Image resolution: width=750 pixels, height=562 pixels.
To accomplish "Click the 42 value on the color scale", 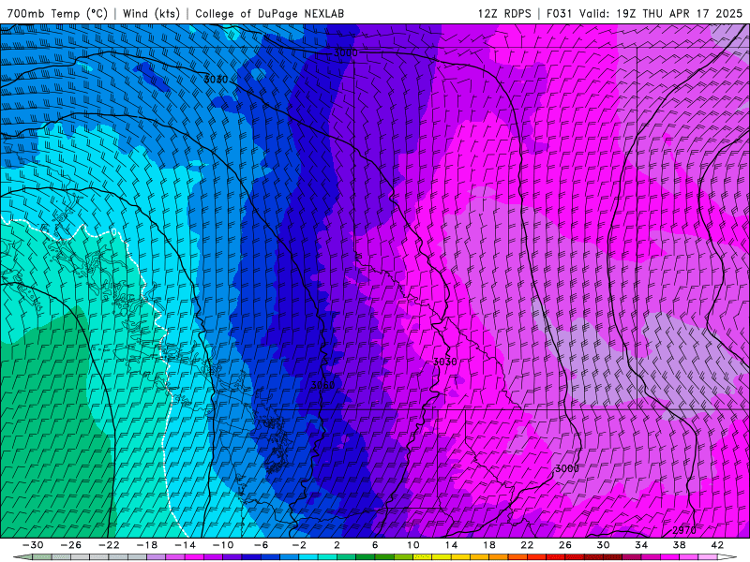I will tap(717, 545).
